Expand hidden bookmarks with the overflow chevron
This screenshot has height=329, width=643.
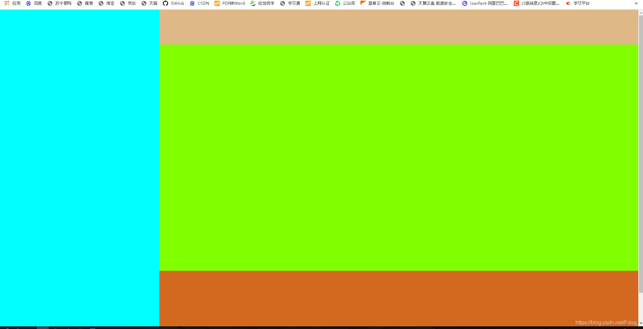(636, 3)
